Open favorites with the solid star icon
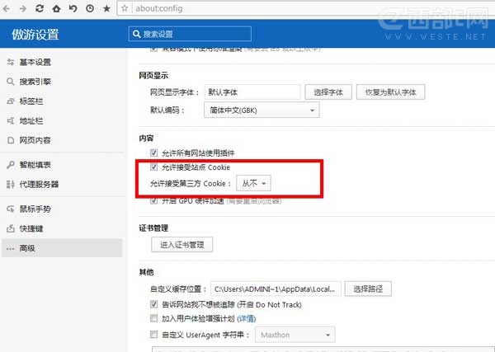 pyautogui.click(x=106, y=8)
